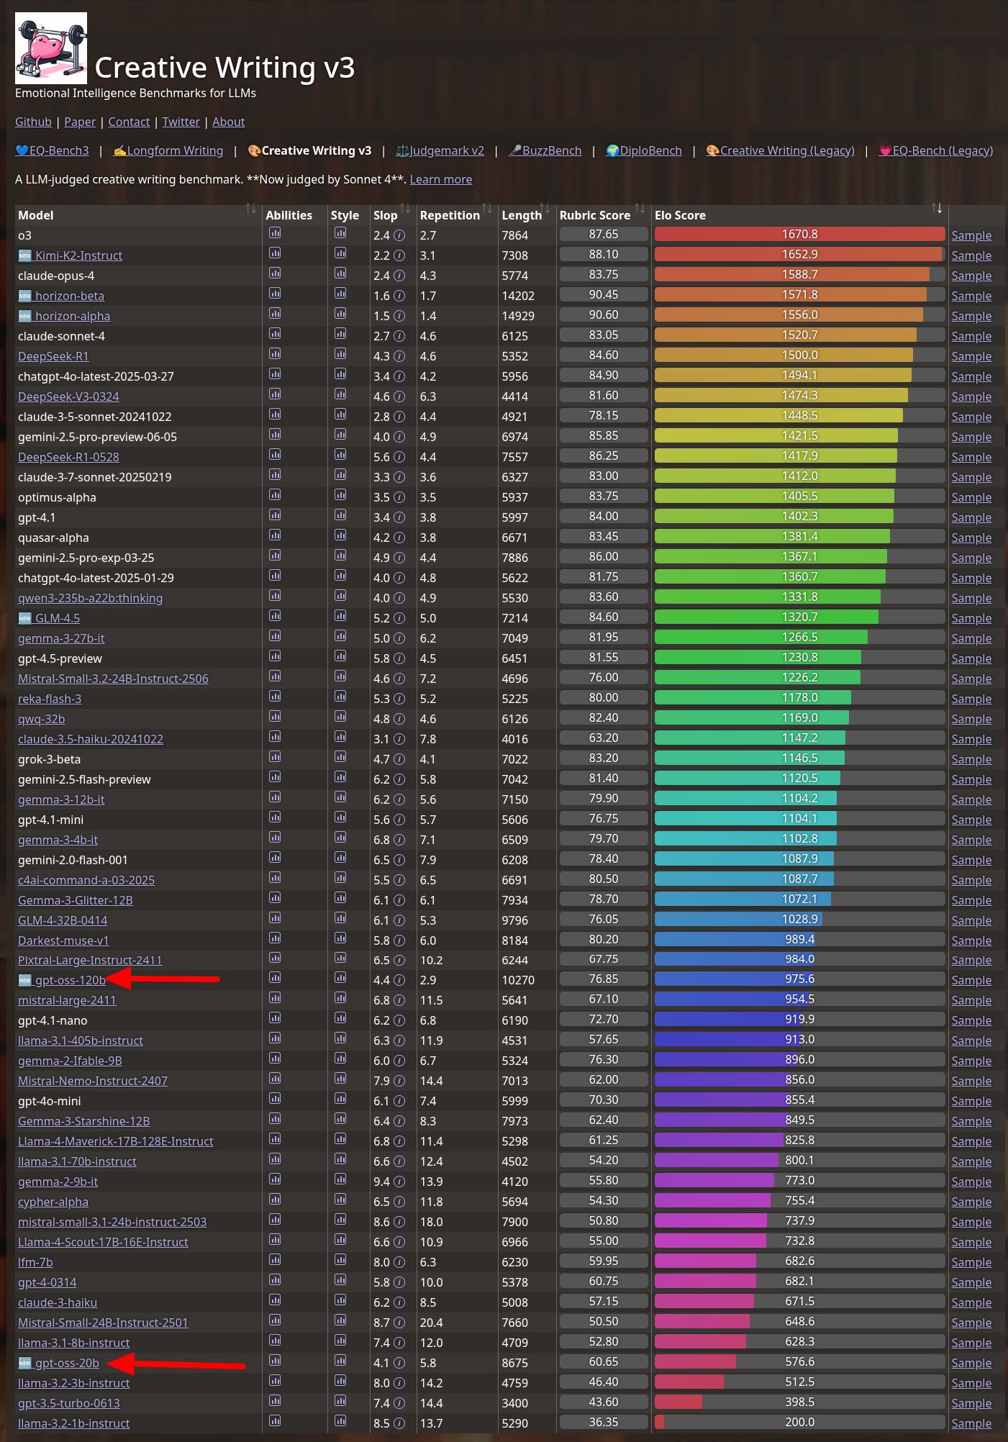Open the Sample link for claude-3-haiku
This screenshot has width=1008, height=1442.
point(971,1302)
